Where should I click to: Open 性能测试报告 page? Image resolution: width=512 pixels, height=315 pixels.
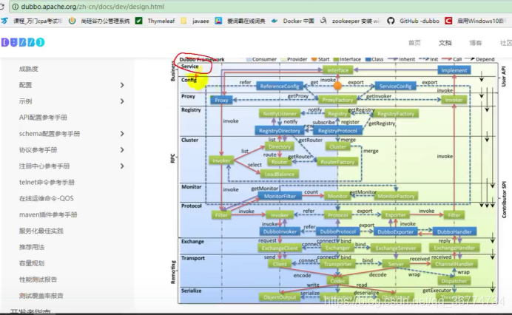point(38,280)
